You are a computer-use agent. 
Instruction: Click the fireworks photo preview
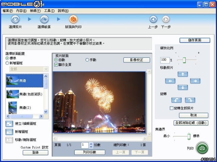[x=99, y=102]
